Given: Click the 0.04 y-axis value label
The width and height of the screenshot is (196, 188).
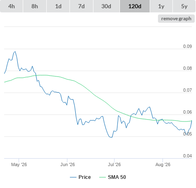Looking at the screenshot, I should coord(187,156).
